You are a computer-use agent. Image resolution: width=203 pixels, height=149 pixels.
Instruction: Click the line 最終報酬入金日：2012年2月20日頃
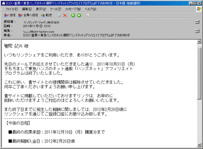[42, 141]
